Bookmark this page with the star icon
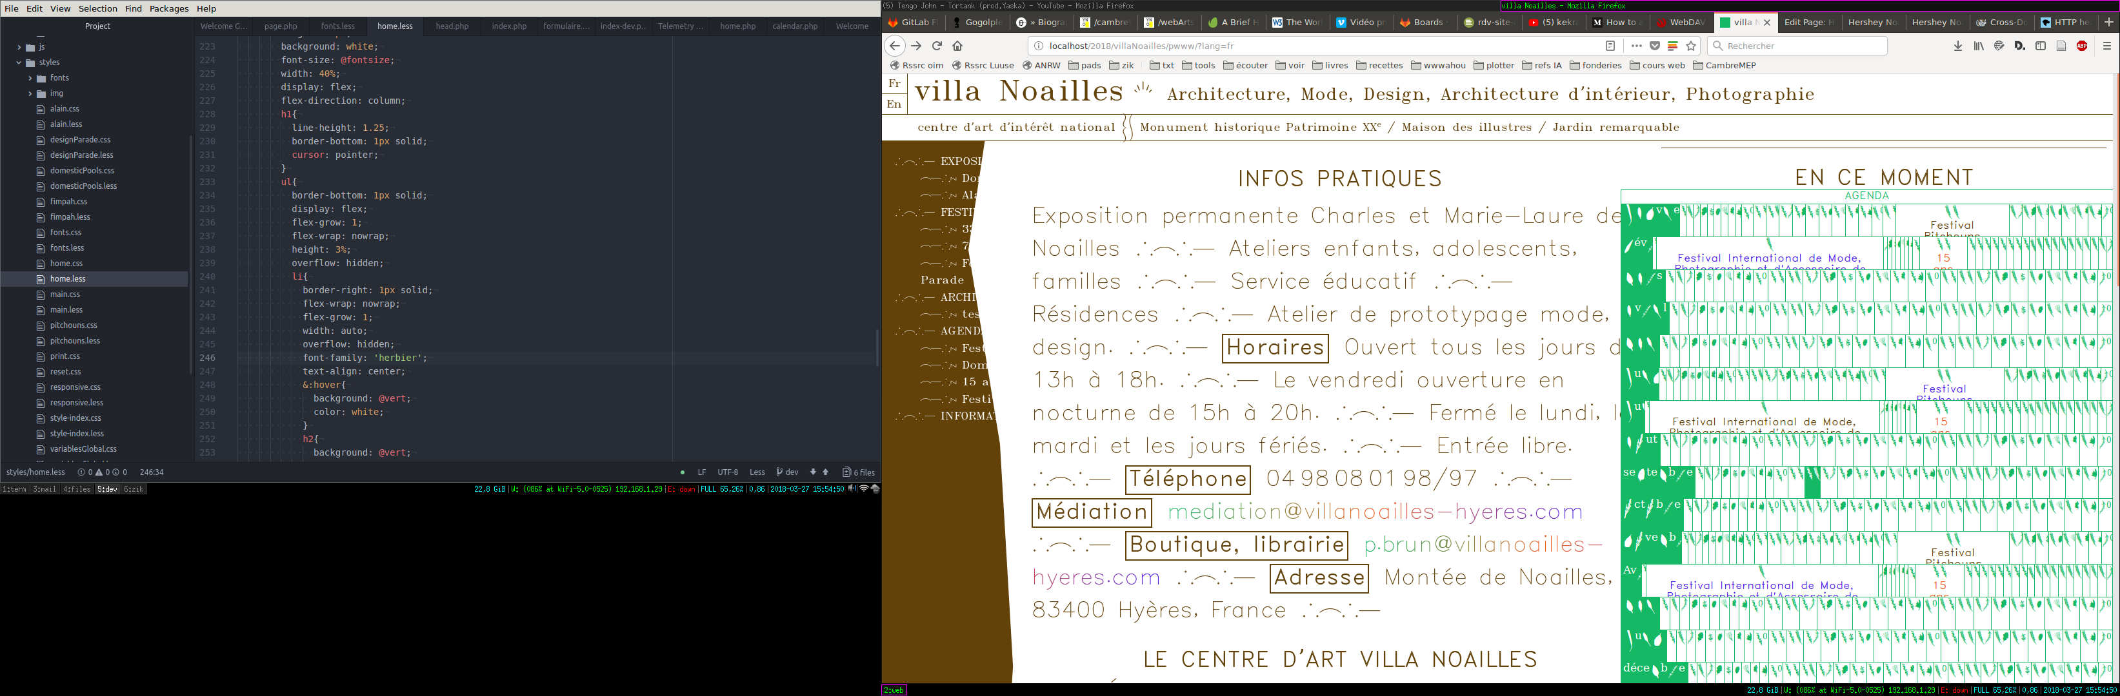Screen dimensions: 2120x696 [1691, 46]
